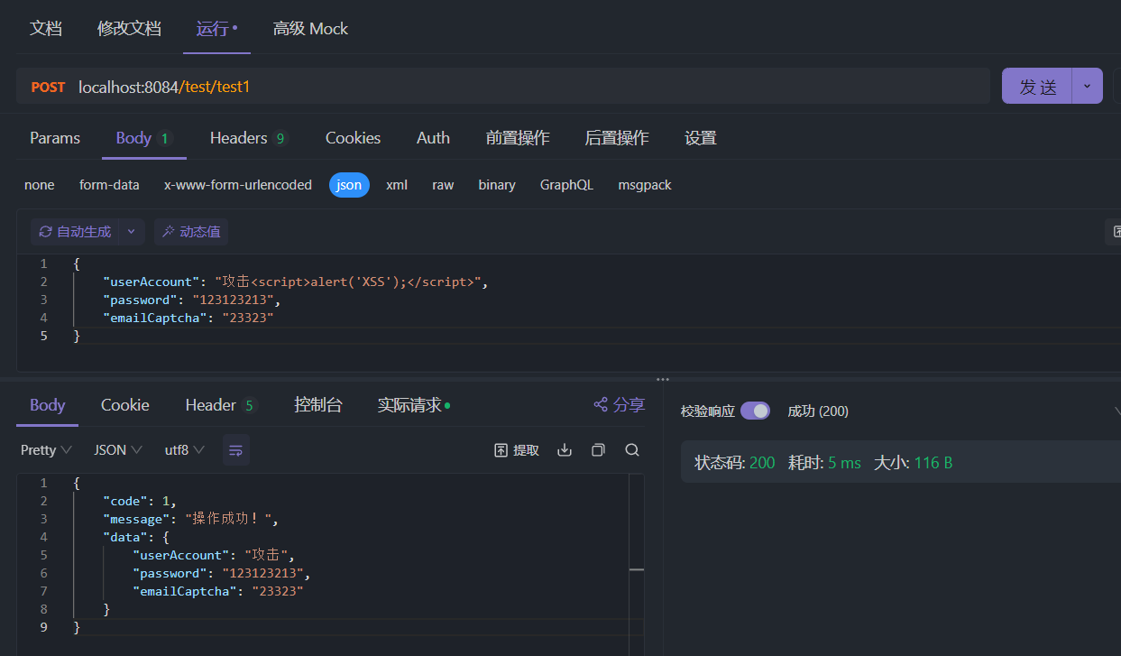Screen dimensions: 1121x656
Task: Expand the 成功 (200) response dropdown
Action: pos(1116,411)
